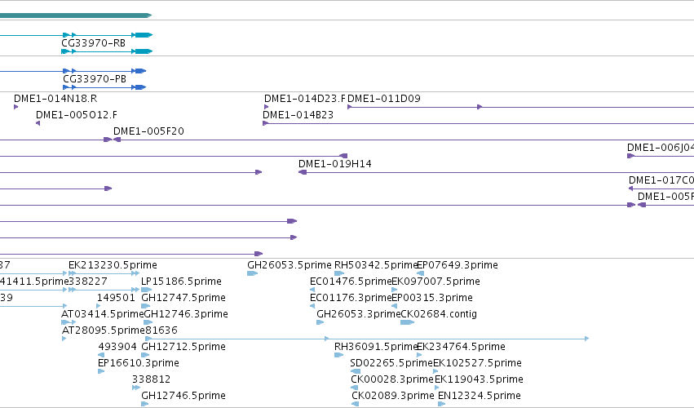The width and height of the screenshot is (694, 408).
Task: Click the GH26053.3prime label
Action: click(x=359, y=314)
